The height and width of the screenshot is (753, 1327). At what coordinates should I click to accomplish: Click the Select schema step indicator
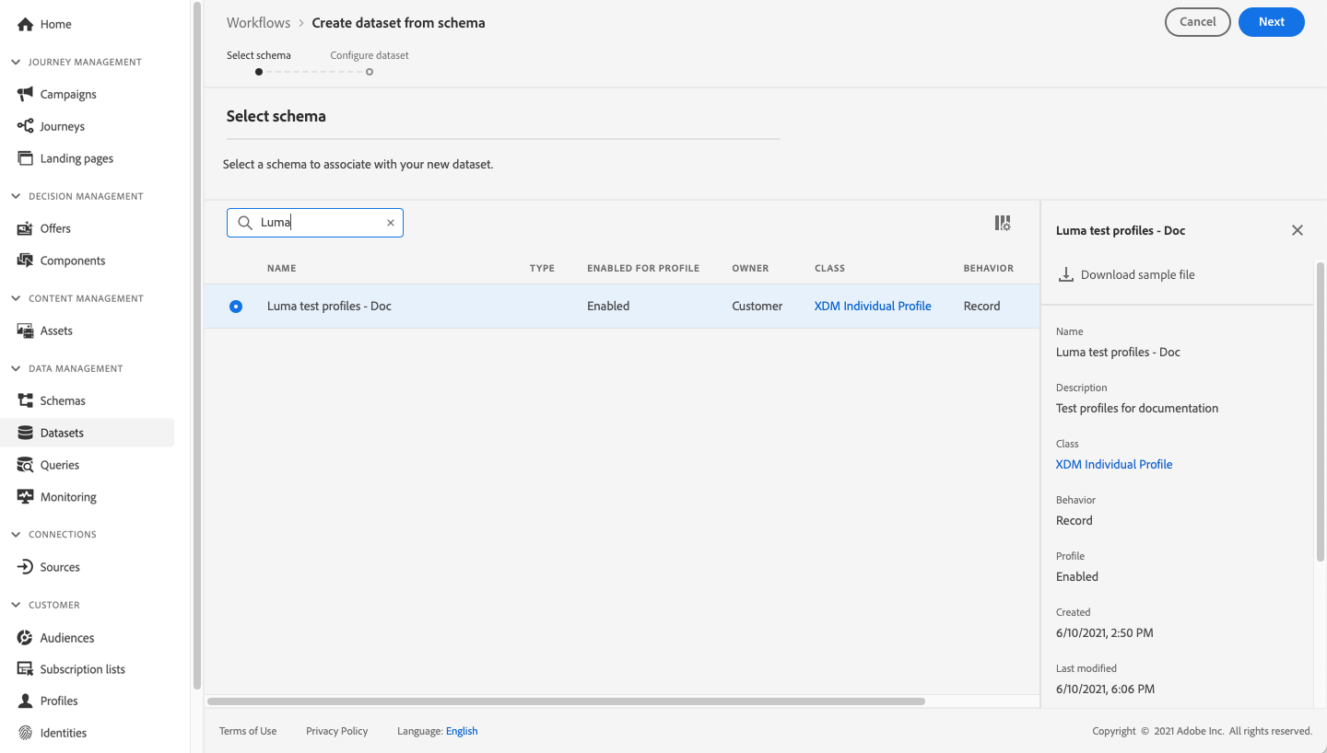(259, 71)
